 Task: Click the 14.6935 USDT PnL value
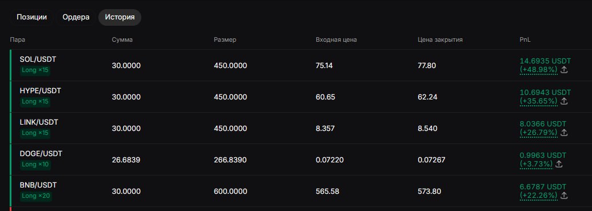point(545,61)
